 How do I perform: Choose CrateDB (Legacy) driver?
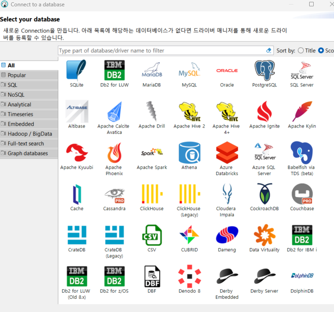114,235
